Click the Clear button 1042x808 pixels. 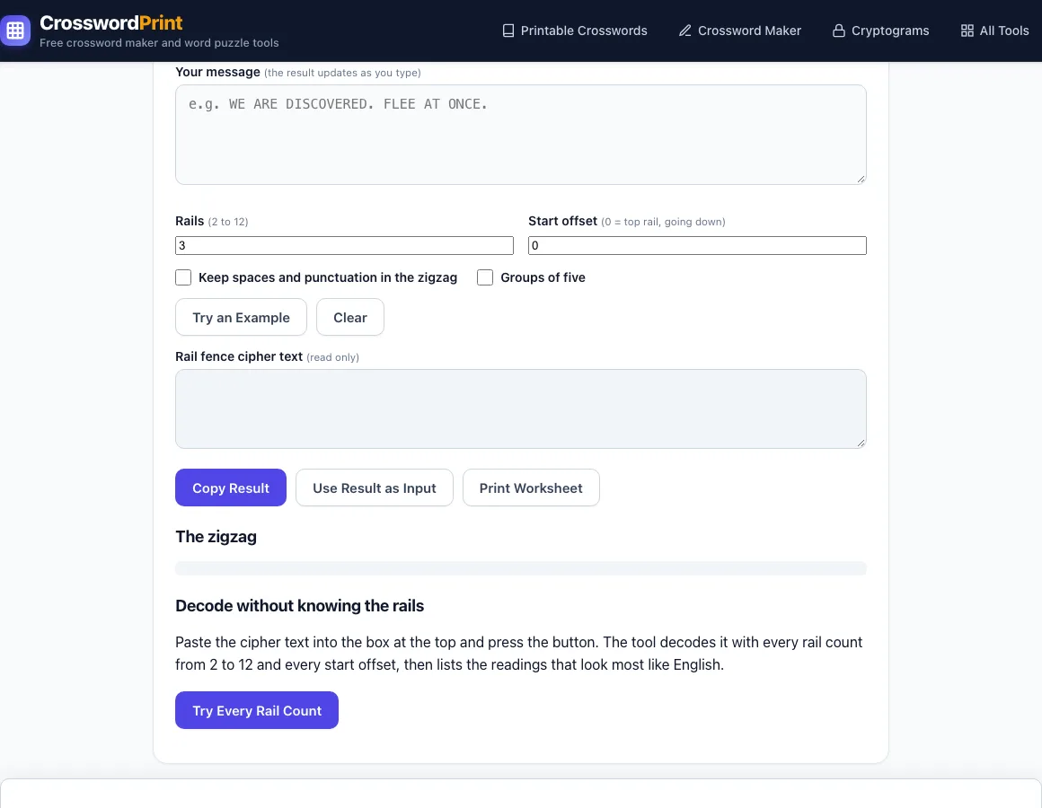pyautogui.click(x=350, y=317)
